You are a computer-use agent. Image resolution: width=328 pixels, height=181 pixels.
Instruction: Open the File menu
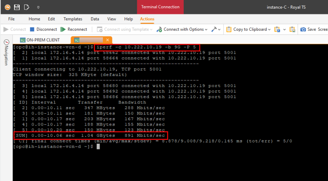pyautogui.click(x=11, y=19)
